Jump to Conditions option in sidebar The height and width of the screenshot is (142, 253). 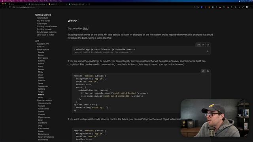tap(43, 123)
